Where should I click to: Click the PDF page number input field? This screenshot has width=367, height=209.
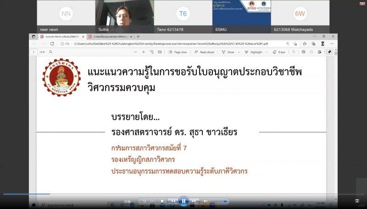tap(34, 52)
